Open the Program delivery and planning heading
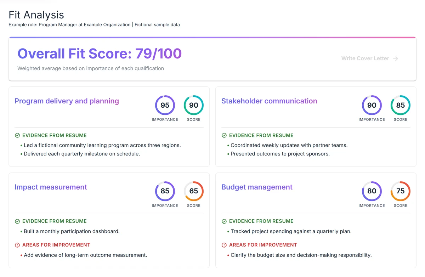 pyautogui.click(x=67, y=101)
